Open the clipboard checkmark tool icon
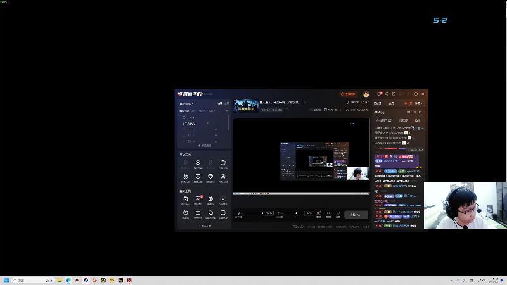This screenshot has height=285, width=507. [x=185, y=199]
